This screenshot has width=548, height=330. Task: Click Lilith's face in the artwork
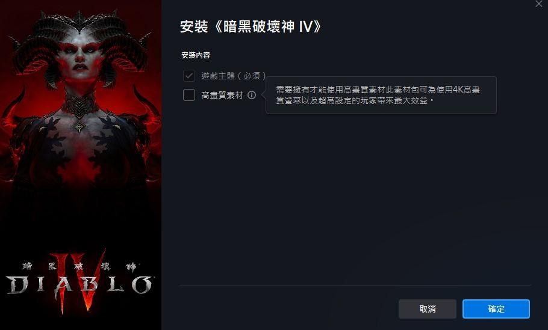click(80, 58)
